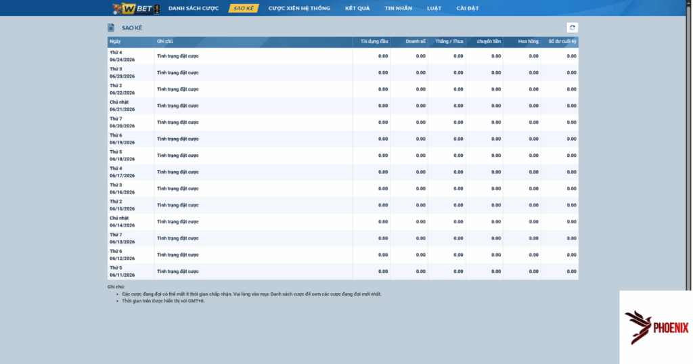The image size is (693, 364).
Task: Select the date 06/11/2026
Action: tap(122, 275)
